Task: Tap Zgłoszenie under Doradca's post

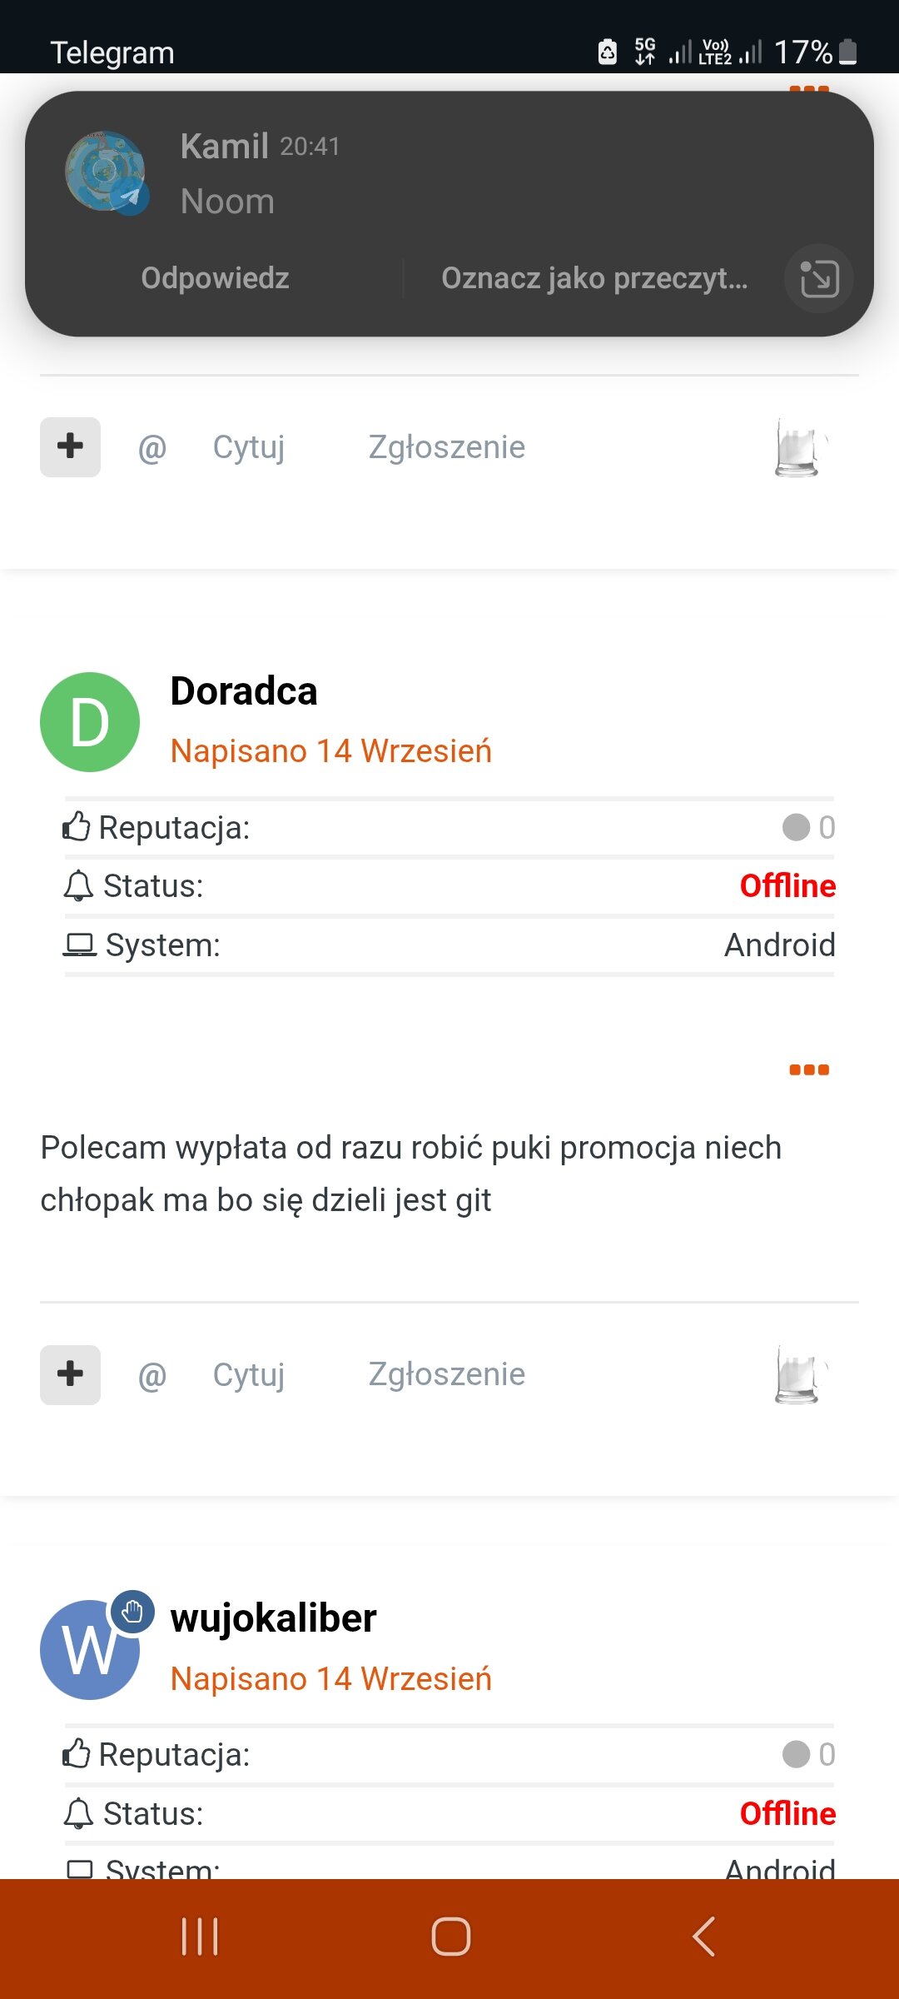Action: (x=447, y=1375)
